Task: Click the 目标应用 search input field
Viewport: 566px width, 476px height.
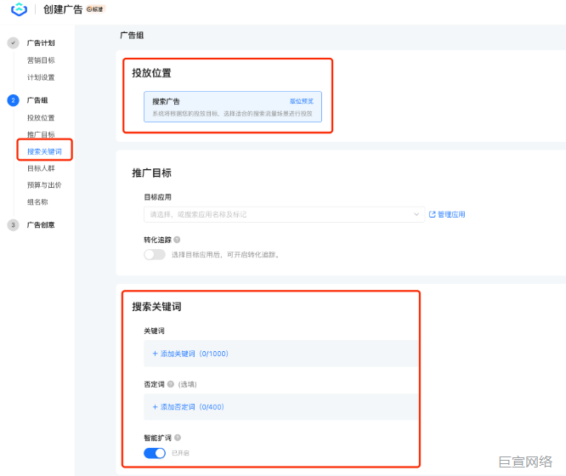Action: (284, 214)
